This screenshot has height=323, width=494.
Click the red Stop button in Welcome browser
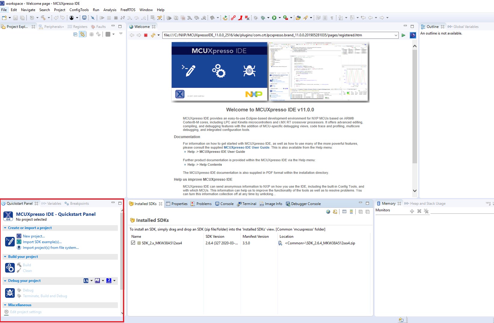click(146, 35)
